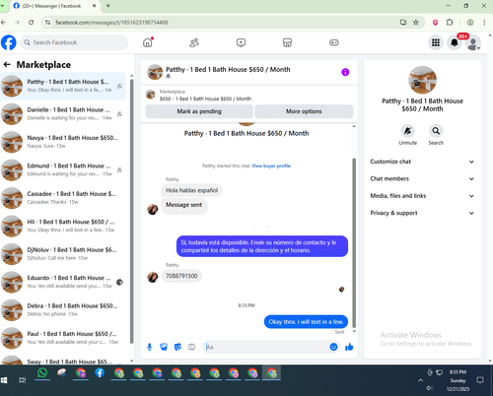
Task: Open the Gaming icon in top navigation
Action: [334, 42]
